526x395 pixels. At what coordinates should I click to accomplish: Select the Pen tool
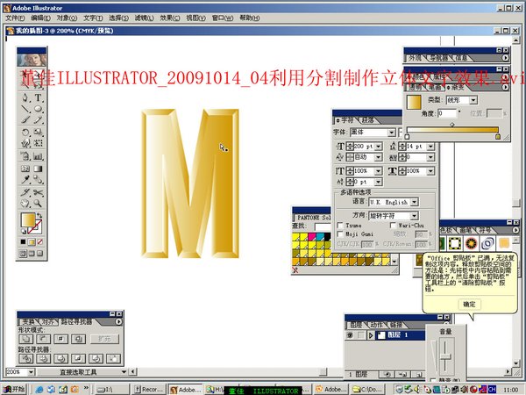(25, 98)
